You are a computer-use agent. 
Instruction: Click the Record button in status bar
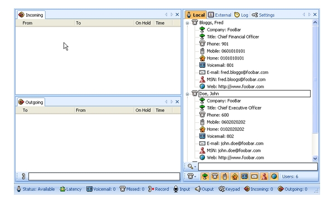pos(158,189)
